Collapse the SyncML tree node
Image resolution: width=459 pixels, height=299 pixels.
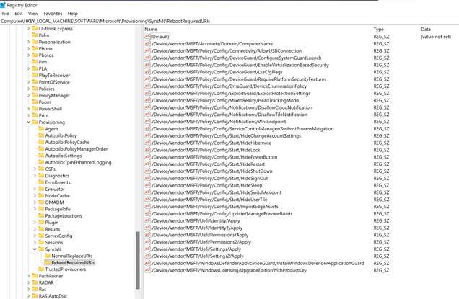[35, 249]
